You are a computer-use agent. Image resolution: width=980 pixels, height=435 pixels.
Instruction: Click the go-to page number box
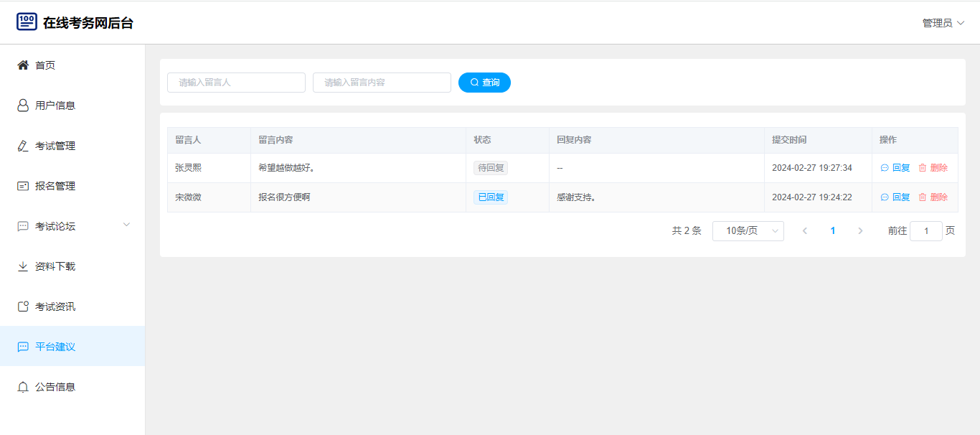point(925,231)
